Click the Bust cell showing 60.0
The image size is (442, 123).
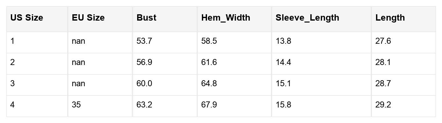coord(165,85)
